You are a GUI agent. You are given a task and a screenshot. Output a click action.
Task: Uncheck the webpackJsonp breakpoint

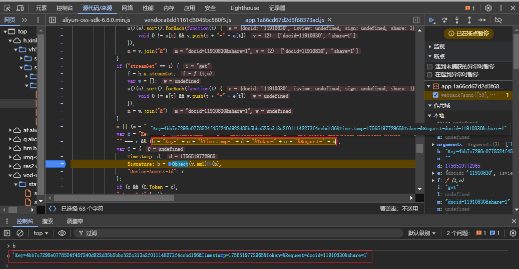435,95
